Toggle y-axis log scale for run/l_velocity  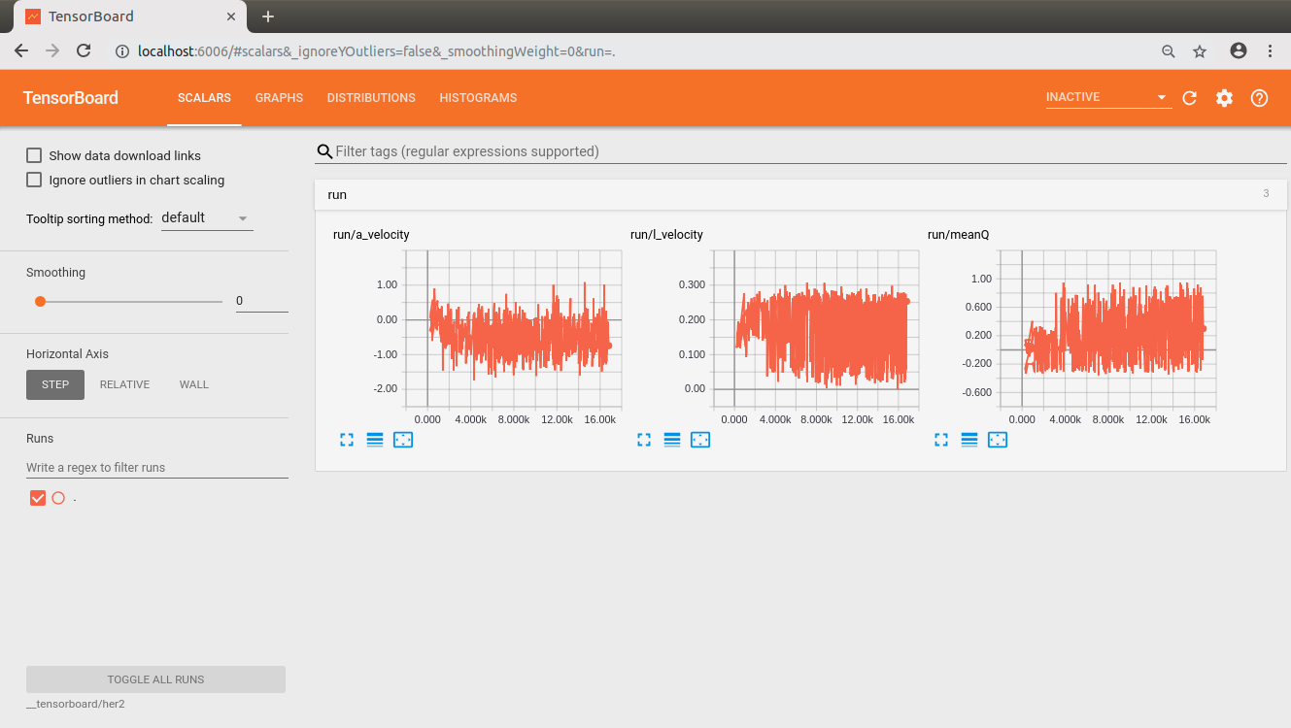(672, 440)
